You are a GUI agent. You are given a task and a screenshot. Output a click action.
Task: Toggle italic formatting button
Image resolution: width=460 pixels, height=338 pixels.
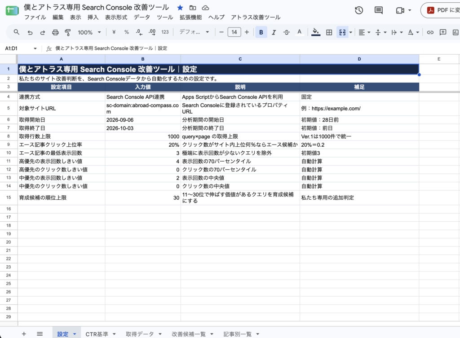coord(274,32)
